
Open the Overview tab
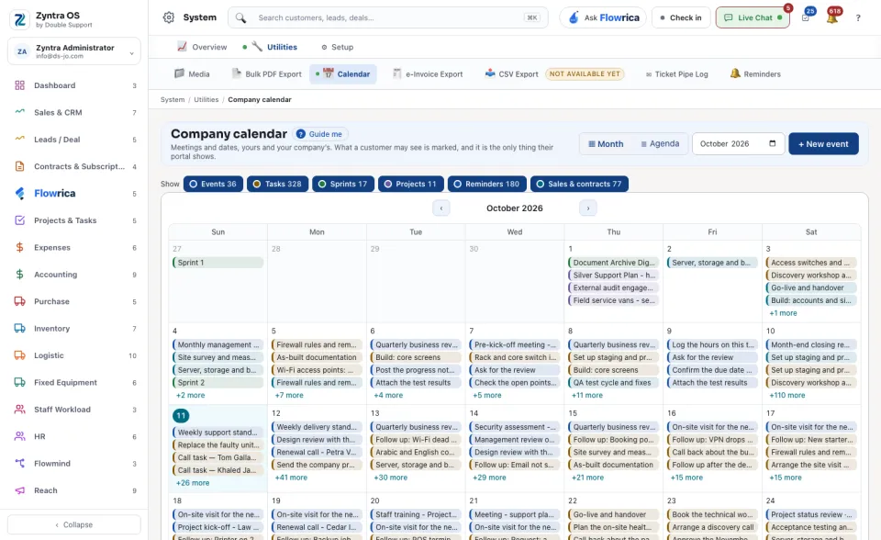[x=202, y=47]
